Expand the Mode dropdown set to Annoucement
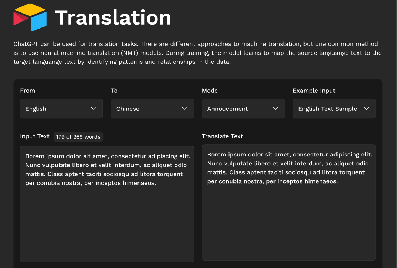Screen dimensions: 397x268 point(243,109)
